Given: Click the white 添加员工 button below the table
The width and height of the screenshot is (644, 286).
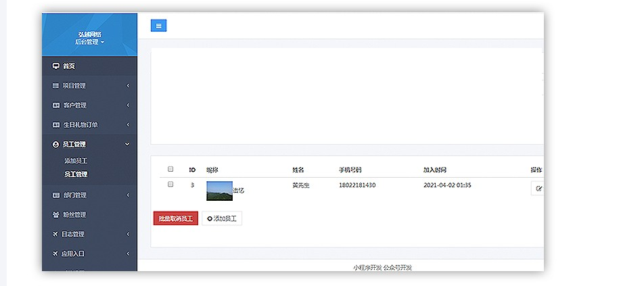Looking at the screenshot, I should [x=222, y=218].
